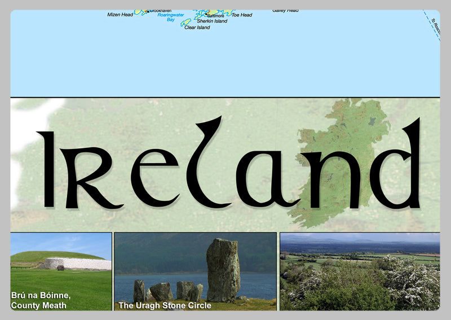The image size is (451, 320).
Task: Click the Galley Head map label
Action: point(285,11)
